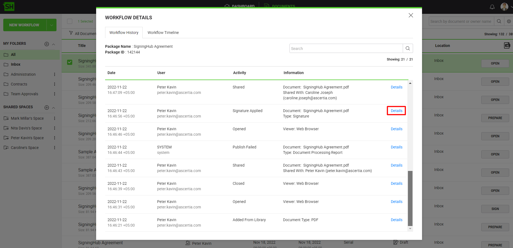Click the workflow history search field
Screen dimensions: 513x248
346,49
